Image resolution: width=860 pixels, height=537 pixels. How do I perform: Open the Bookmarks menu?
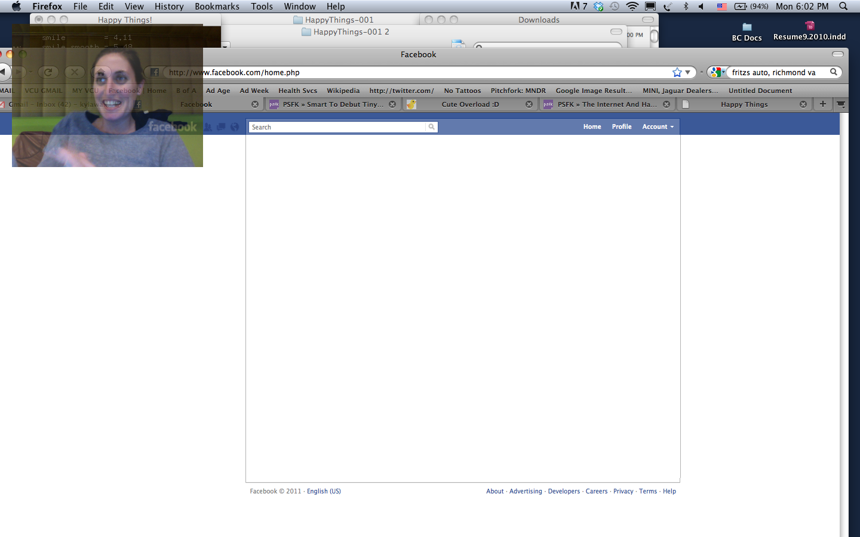coord(217,7)
